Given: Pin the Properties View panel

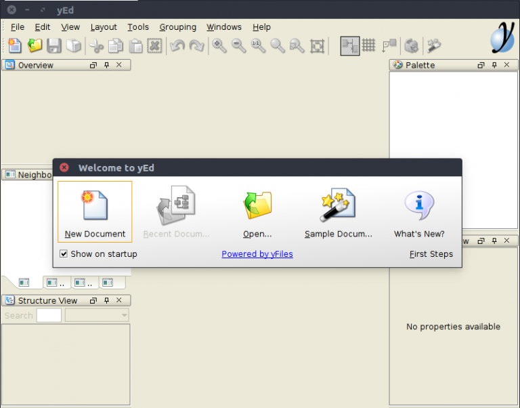Looking at the screenshot, I should pyautogui.click(x=494, y=241).
